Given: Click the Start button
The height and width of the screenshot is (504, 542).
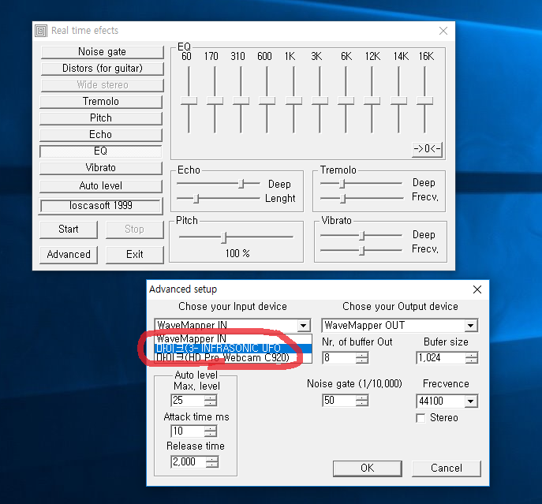Looking at the screenshot, I should pos(69,230).
